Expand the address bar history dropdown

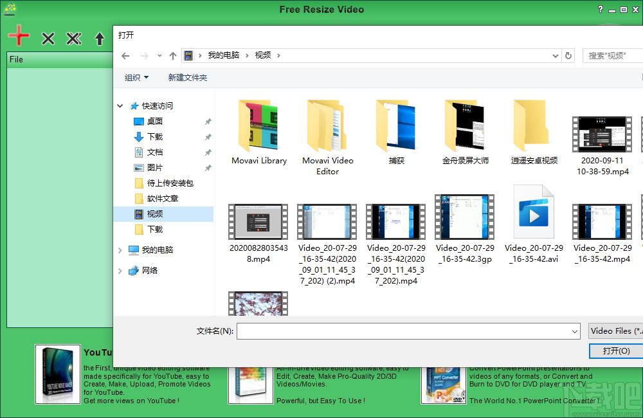[x=556, y=56]
